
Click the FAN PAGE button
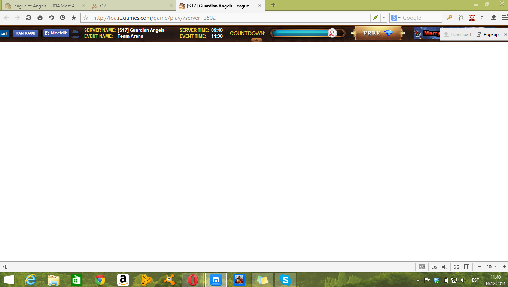[x=25, y=33]
